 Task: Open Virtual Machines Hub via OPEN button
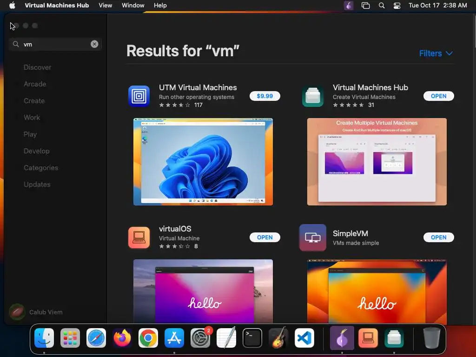[439, 96]
